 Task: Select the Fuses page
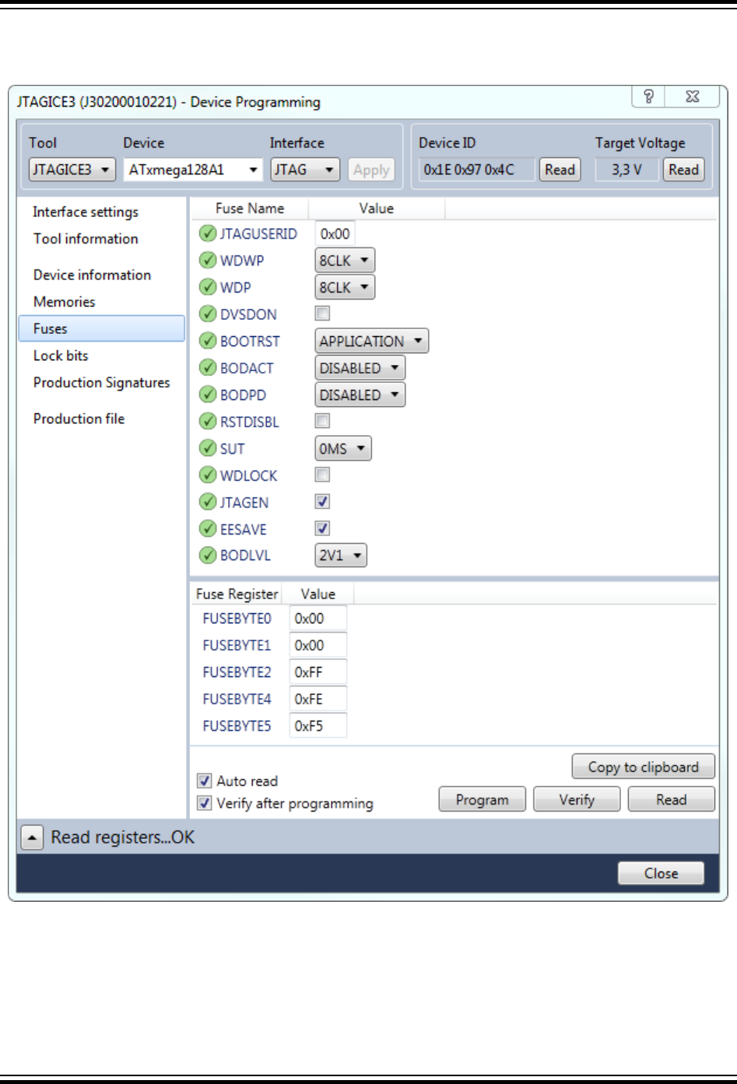pyautogui.click(x=101, y=328)
